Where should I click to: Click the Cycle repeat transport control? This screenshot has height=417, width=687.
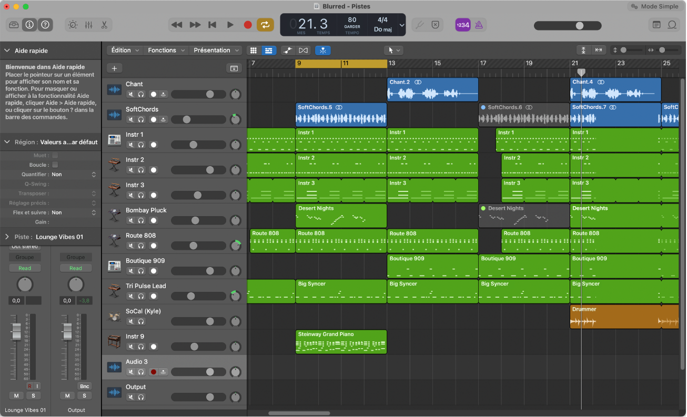[x=265, y=25]
